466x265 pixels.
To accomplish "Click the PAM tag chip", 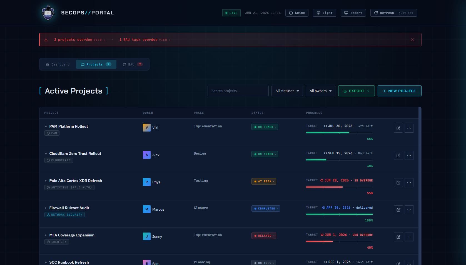I will [52, 133].
